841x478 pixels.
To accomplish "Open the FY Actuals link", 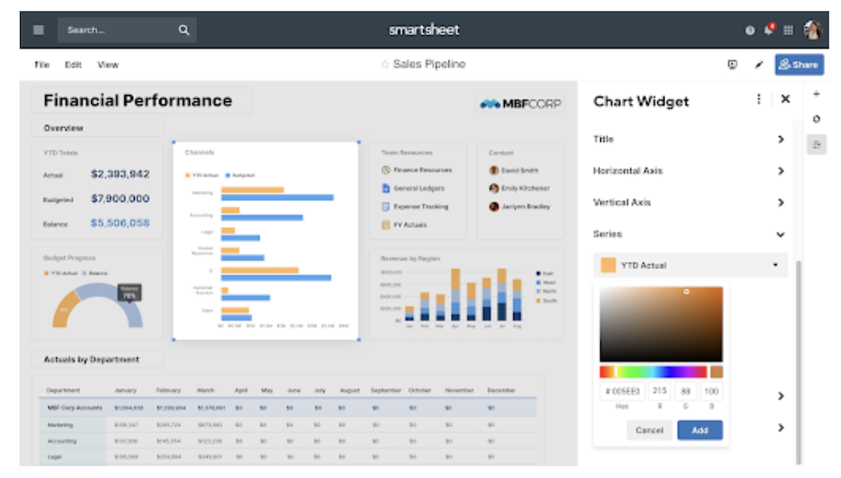I will (x=410, y=225).
